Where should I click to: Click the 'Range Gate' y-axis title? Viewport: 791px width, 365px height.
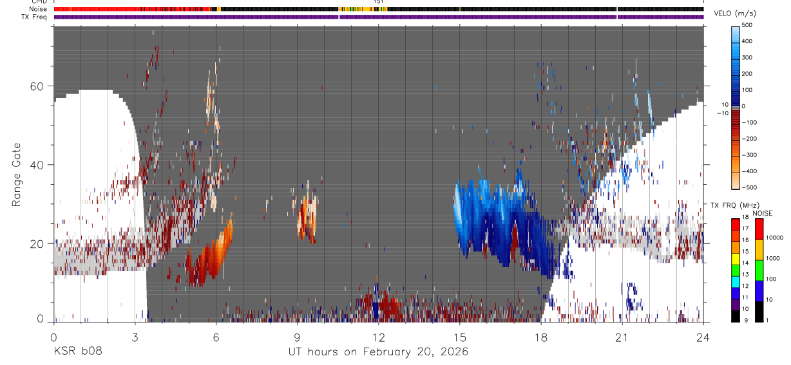18,174
